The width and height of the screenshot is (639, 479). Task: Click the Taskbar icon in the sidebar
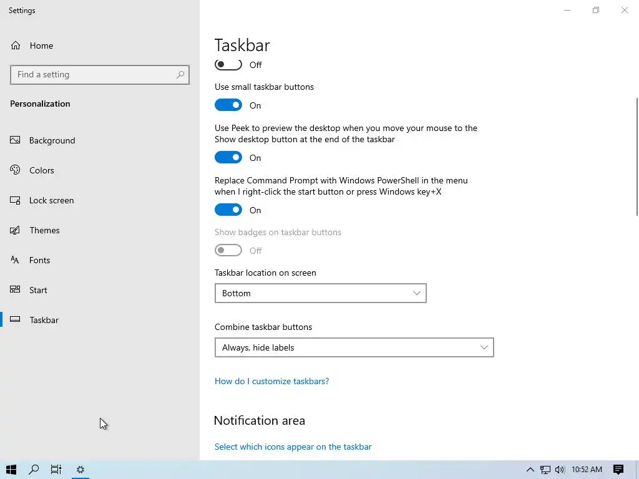(x=15, y=319)
